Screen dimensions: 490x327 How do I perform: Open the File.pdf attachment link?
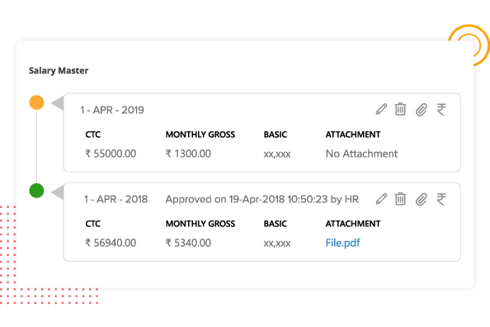click(343, 243)
